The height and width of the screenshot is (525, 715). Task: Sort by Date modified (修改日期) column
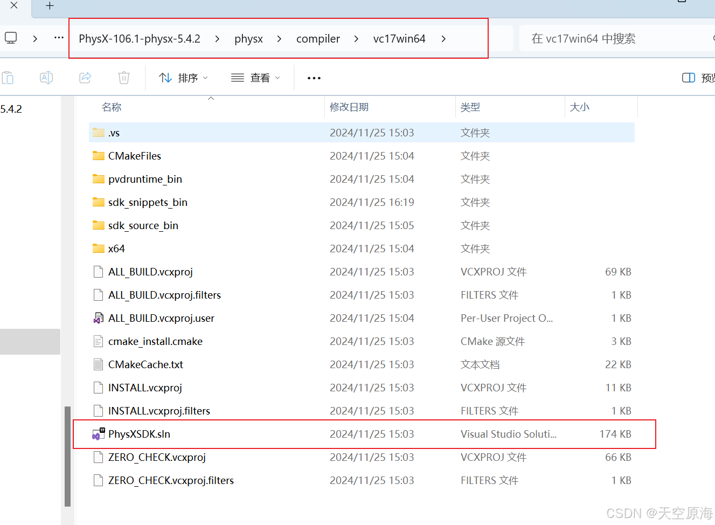coord(349,107)
